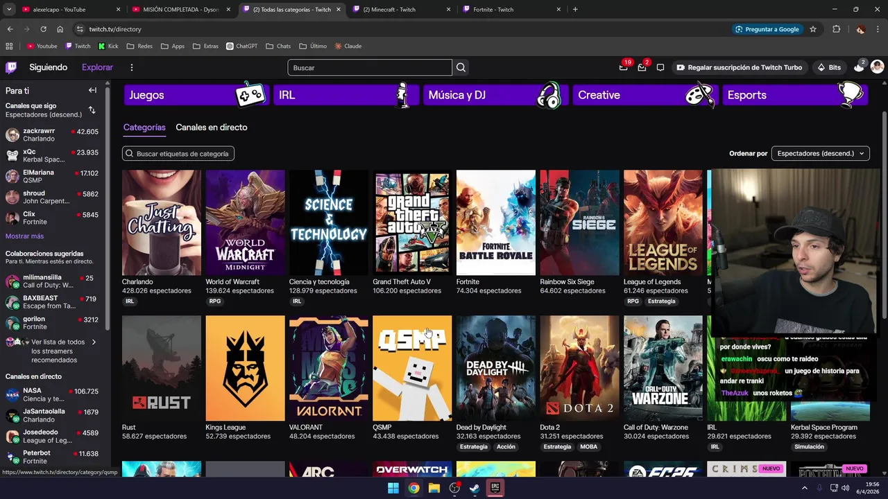Open the Apps bookmarks folder
The width and height of the screenshot is (888, 499).
[173, 46]
